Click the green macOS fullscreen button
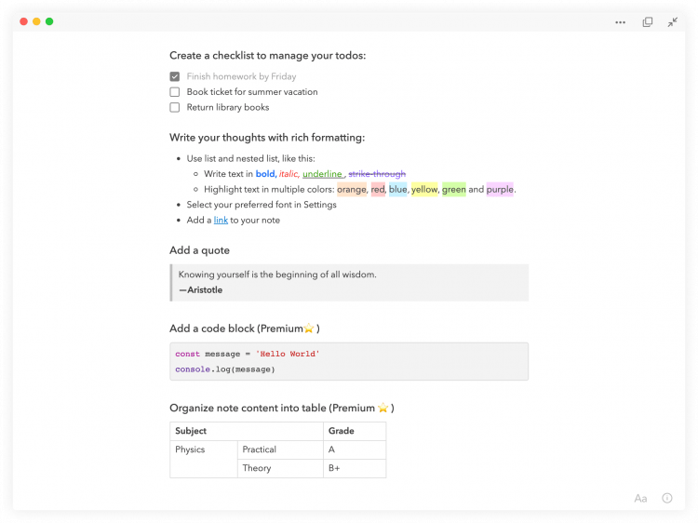Image resolution: width=698 pixels, height=523 pixels. pyautogui.click(x=49, y=21)
